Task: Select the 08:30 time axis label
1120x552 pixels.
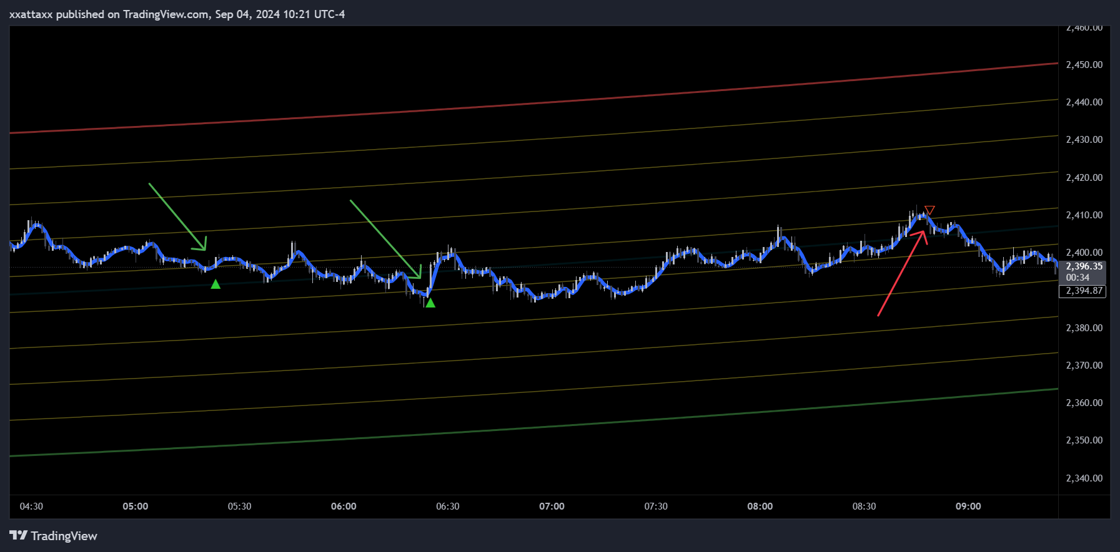Action: [x=864, y=506]
